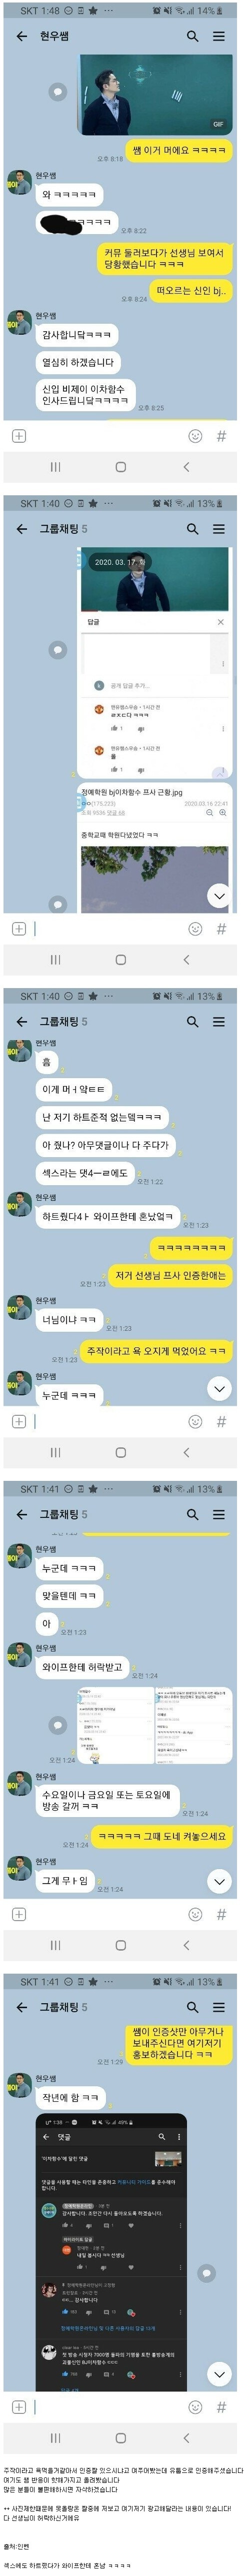Tap the back arrow beside the 현우쌤 chat title
251x2576 pixels.
point(21,36)
